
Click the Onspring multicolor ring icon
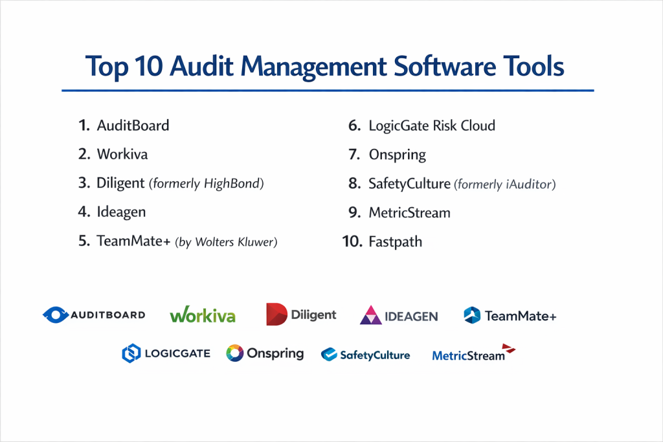point(234,353)
